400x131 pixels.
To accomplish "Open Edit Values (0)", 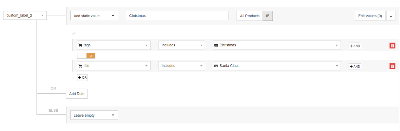I will click(370, 16).
